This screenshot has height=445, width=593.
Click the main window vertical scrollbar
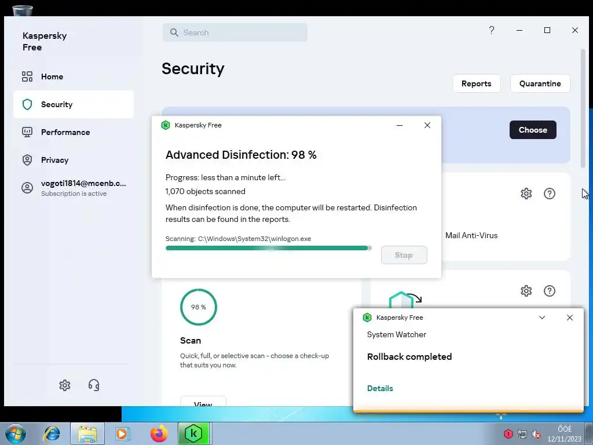click(583, 108)
